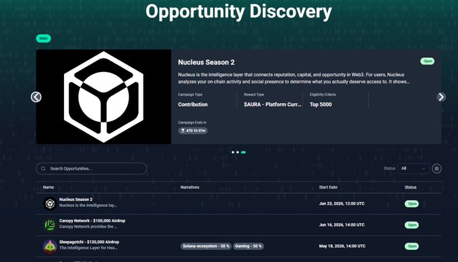Click the Opportunity Discovery page heading
The image size is (458, 262).
coord(238,11)
